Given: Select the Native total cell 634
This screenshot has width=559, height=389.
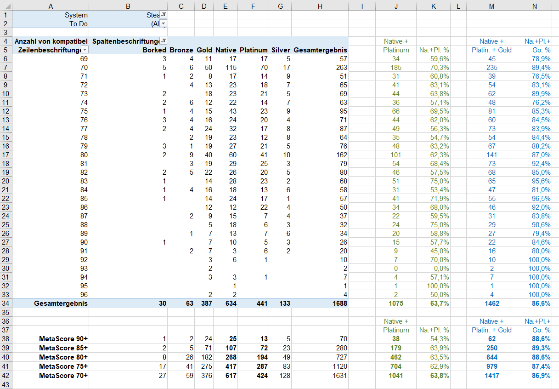Looking at the screenshot, I should pyautogui.click(x=226, y=303).
